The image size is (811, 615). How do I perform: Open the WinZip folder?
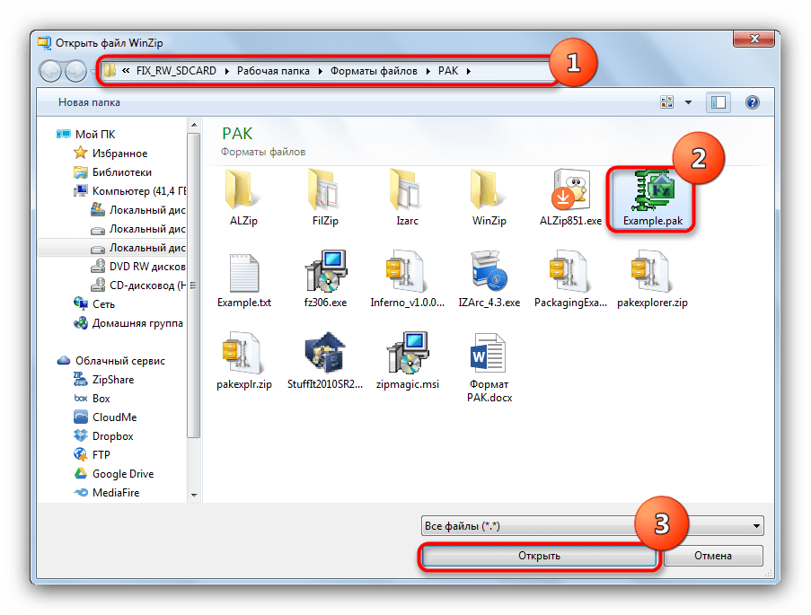click(x=489, y=198)
